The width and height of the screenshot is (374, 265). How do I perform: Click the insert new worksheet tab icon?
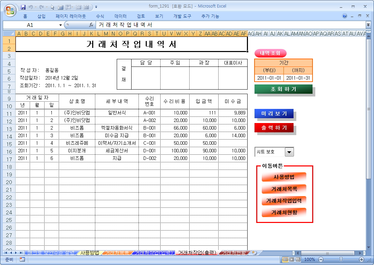point(255,253)
